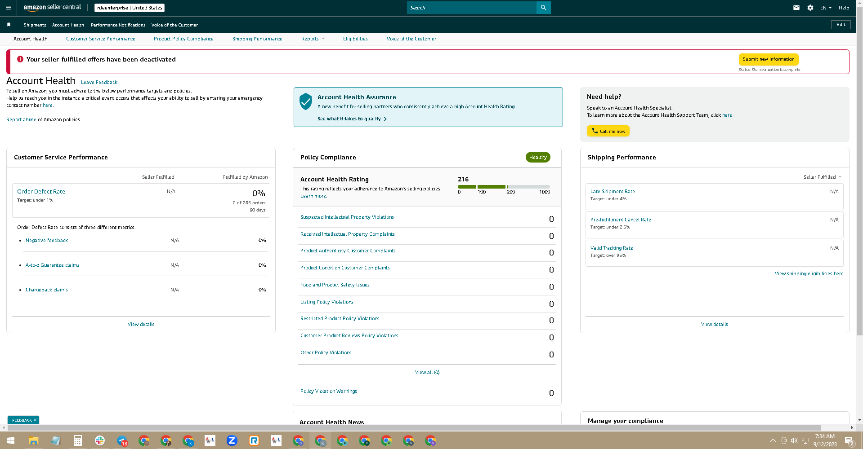Open the Eligibilities tab
This screenshot has height=449, width=863.
pos(355,39)
